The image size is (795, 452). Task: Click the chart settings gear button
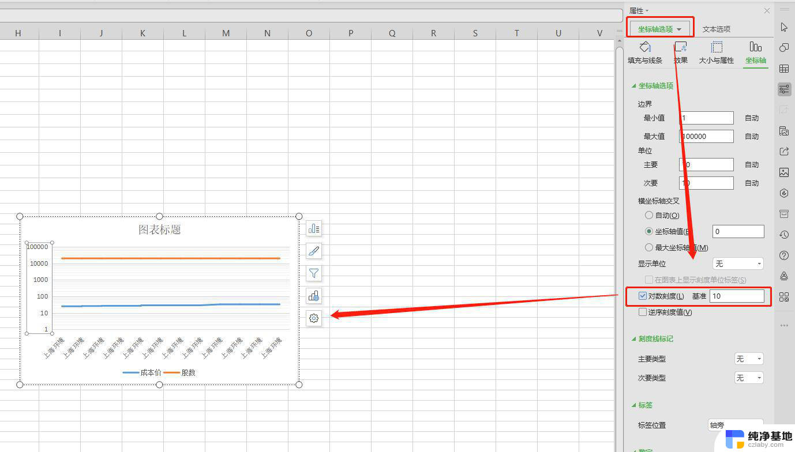tap(314, 318)
